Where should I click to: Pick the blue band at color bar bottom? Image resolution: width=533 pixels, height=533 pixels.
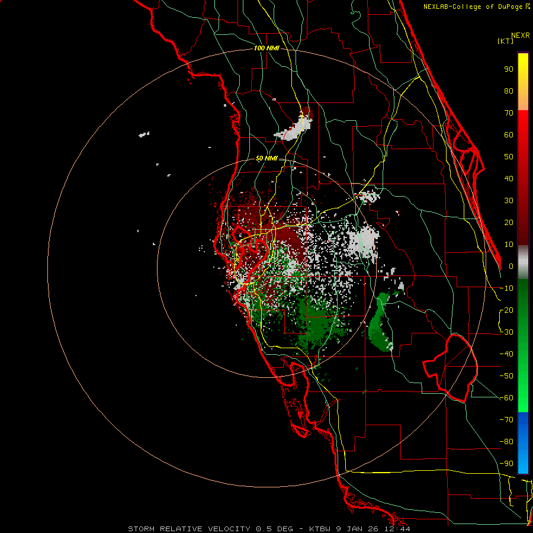(523, 443)
